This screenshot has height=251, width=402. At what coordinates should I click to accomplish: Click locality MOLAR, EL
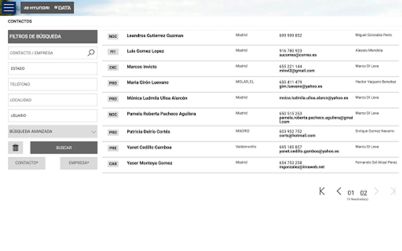[245, 82]
